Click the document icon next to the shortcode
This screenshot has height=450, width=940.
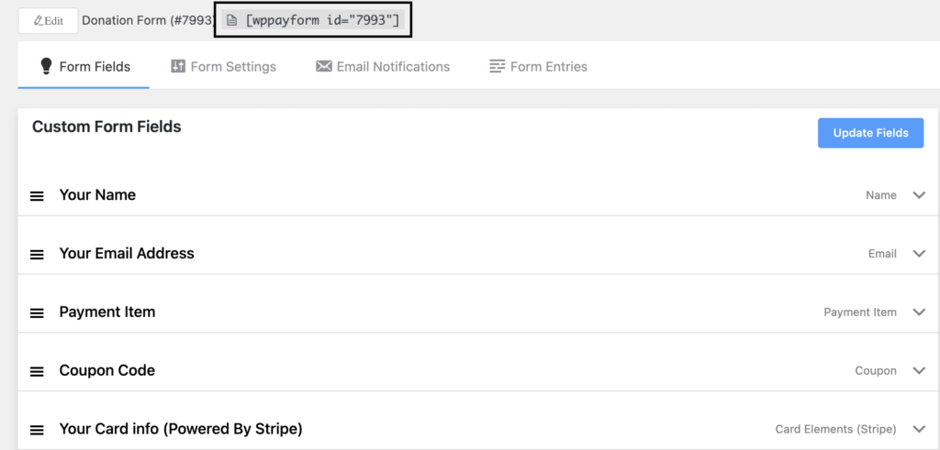(x=231, y=20)
